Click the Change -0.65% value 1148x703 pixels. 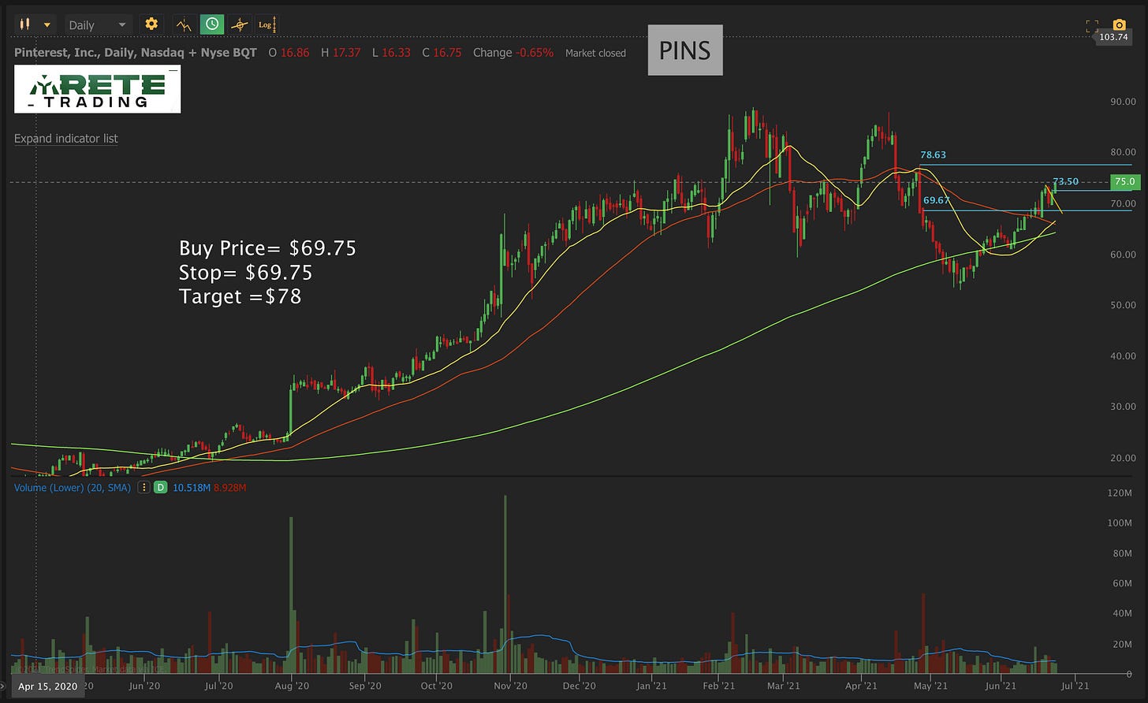(513, 53)
